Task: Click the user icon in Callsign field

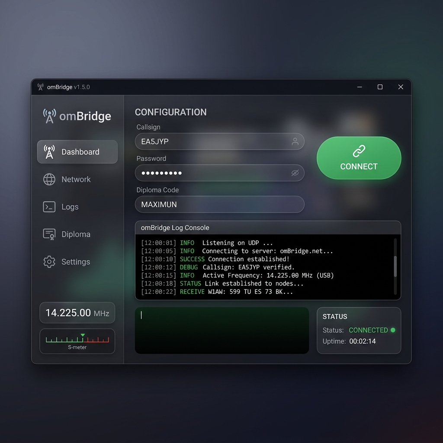Action: (x=295, y=141)
